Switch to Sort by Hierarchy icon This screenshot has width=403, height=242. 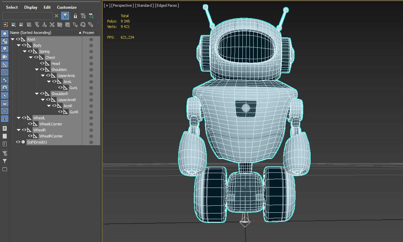[x=83, y=16]
